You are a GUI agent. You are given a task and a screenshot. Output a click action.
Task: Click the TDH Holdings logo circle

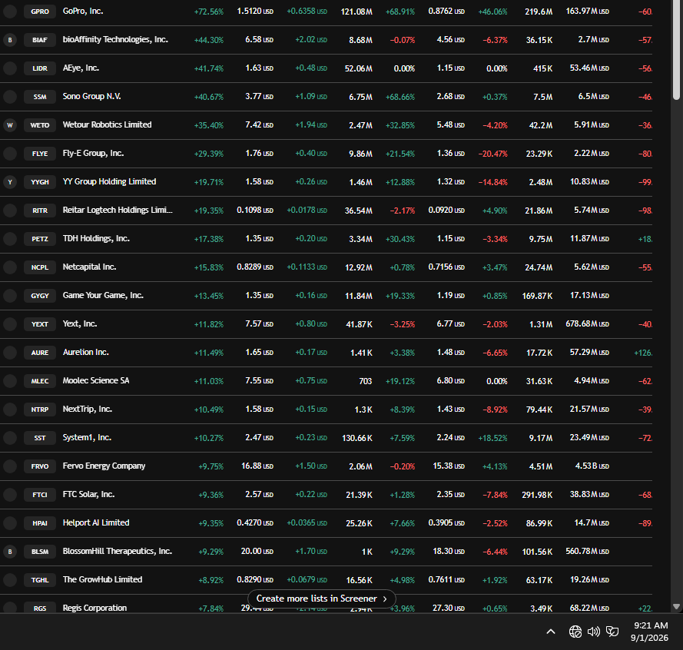click(x=10, y=239)
